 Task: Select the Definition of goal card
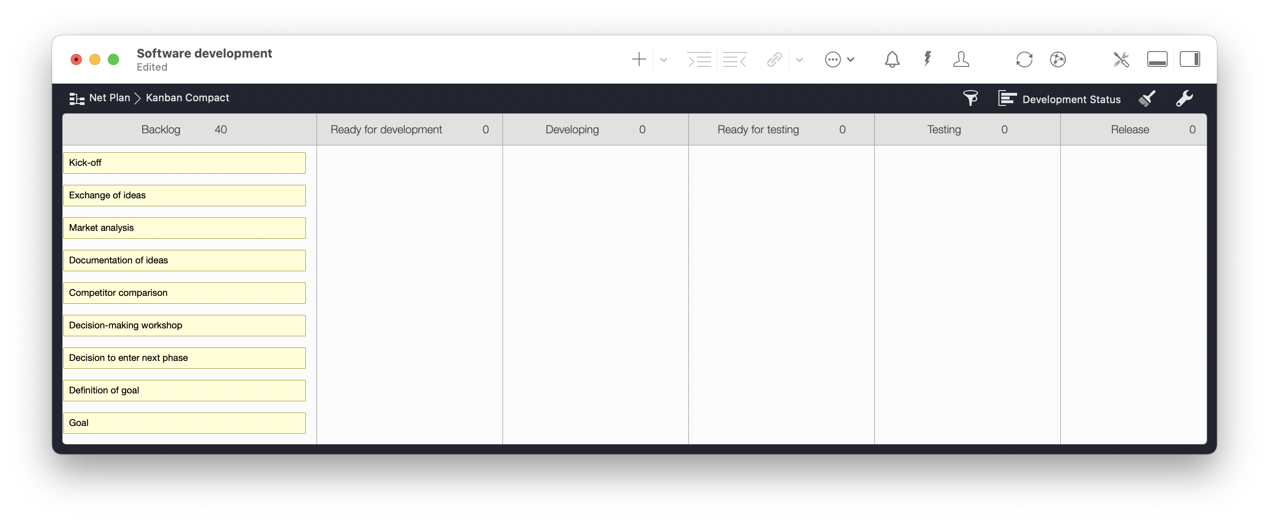(184, 391)
